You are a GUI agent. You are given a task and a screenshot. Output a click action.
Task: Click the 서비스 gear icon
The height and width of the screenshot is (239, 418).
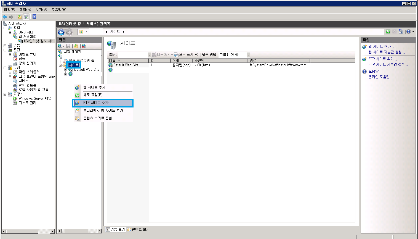coord(15,81)
